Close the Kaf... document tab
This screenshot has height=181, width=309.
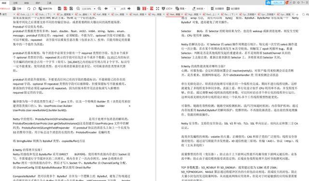[x=108, y=14]
